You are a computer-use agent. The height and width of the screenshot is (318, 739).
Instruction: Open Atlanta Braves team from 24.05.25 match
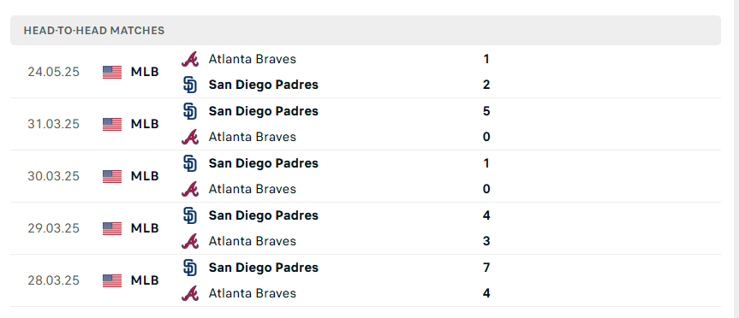point(252,59)
